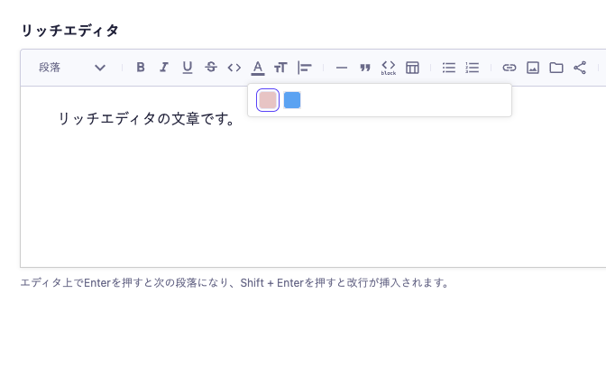Click the inline code icon
The height and width of the screenshot is (367, 606).
point(234,68)
